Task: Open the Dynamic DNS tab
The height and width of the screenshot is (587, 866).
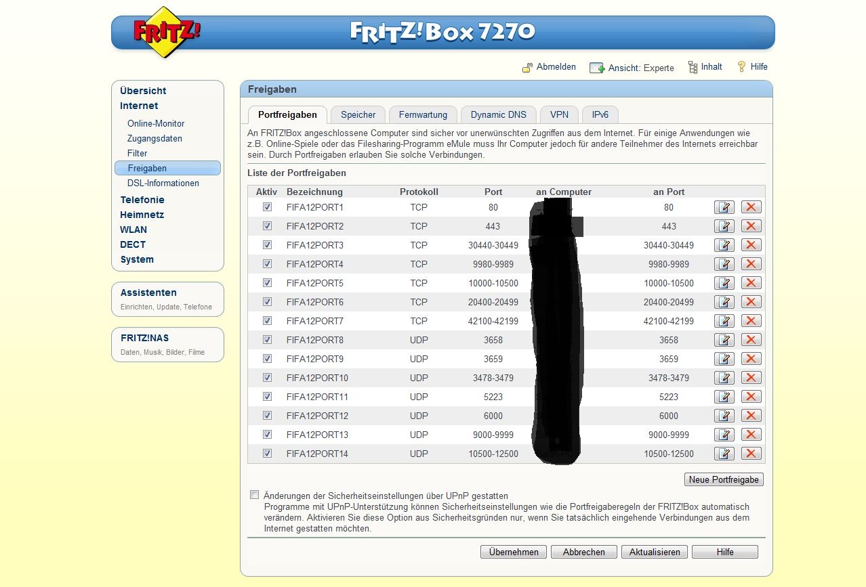Action: pyautogui.click(x=499, y=115)
